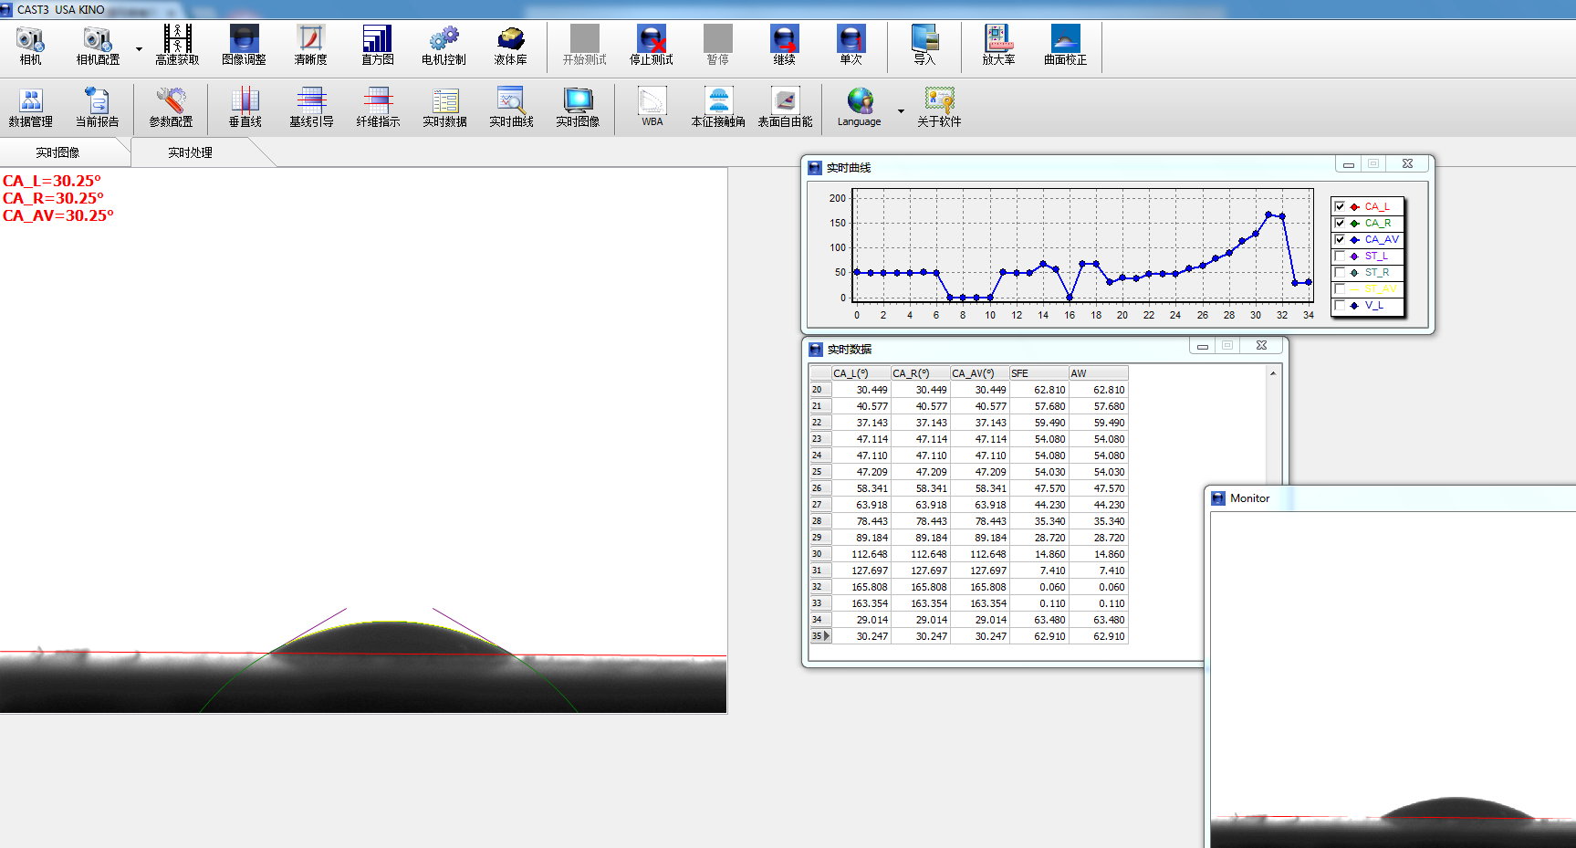Enable the V_L series checkbox
Viewport: 1576px width, 848px height.
[1340, 305]
